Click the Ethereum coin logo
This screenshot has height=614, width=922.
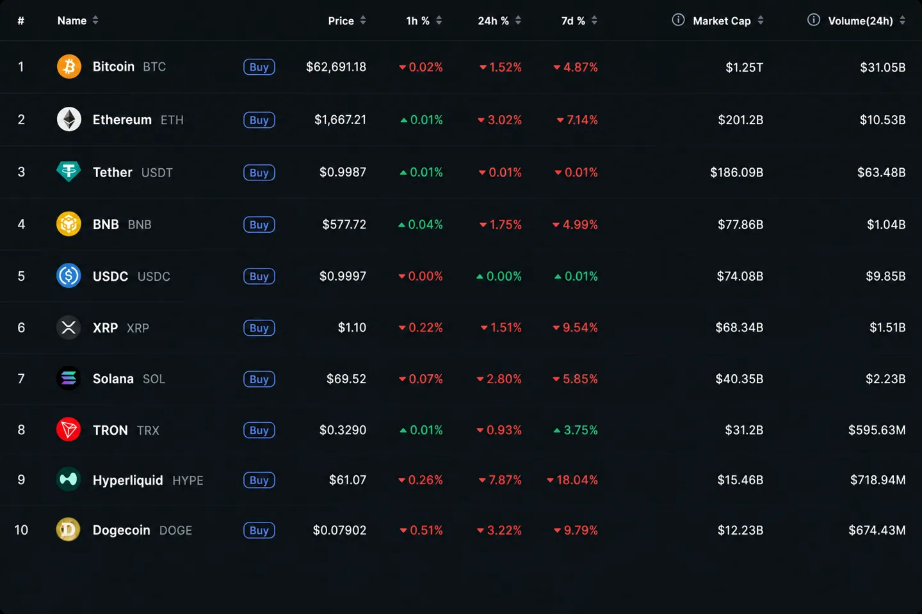tap(69, 120)
